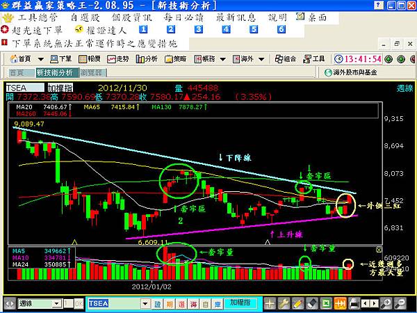
Task: Open the 組合 combination tool
Action: point(286,59)
